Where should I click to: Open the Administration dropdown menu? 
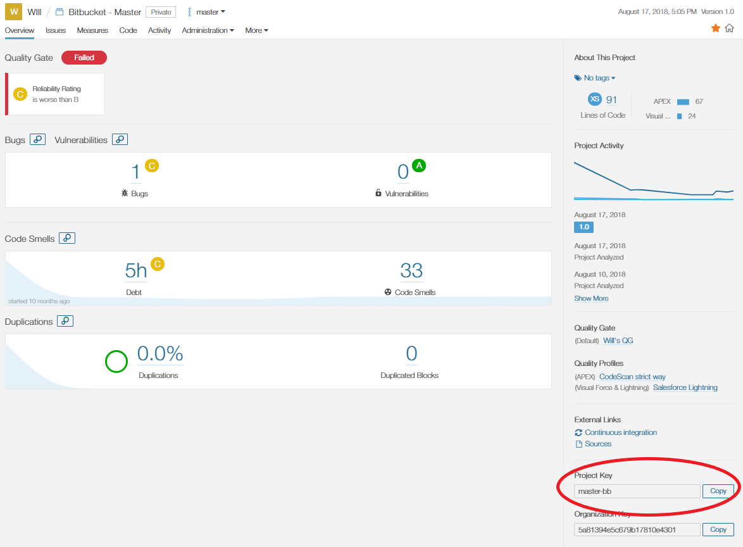pos(208,30)
